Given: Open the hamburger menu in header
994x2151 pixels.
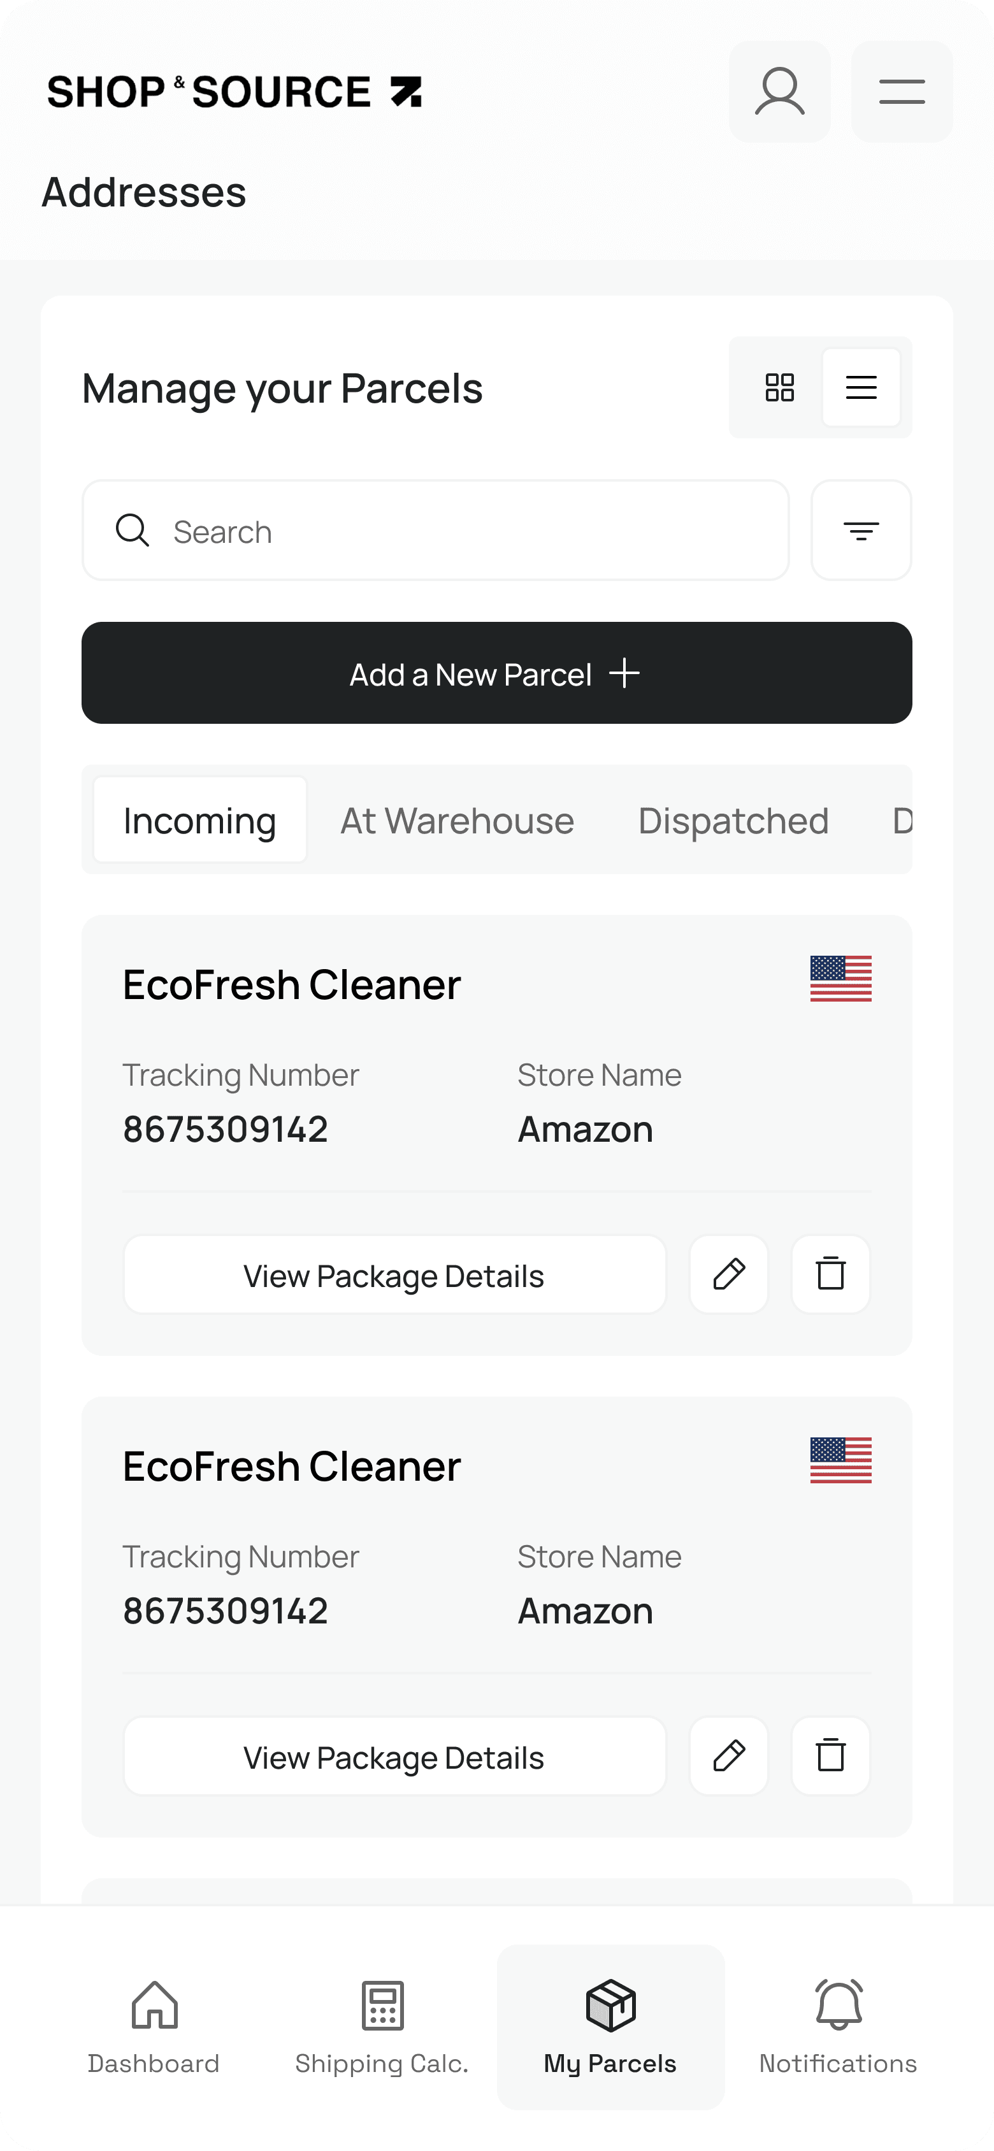Looking at the screenshot, I should 901,92.
